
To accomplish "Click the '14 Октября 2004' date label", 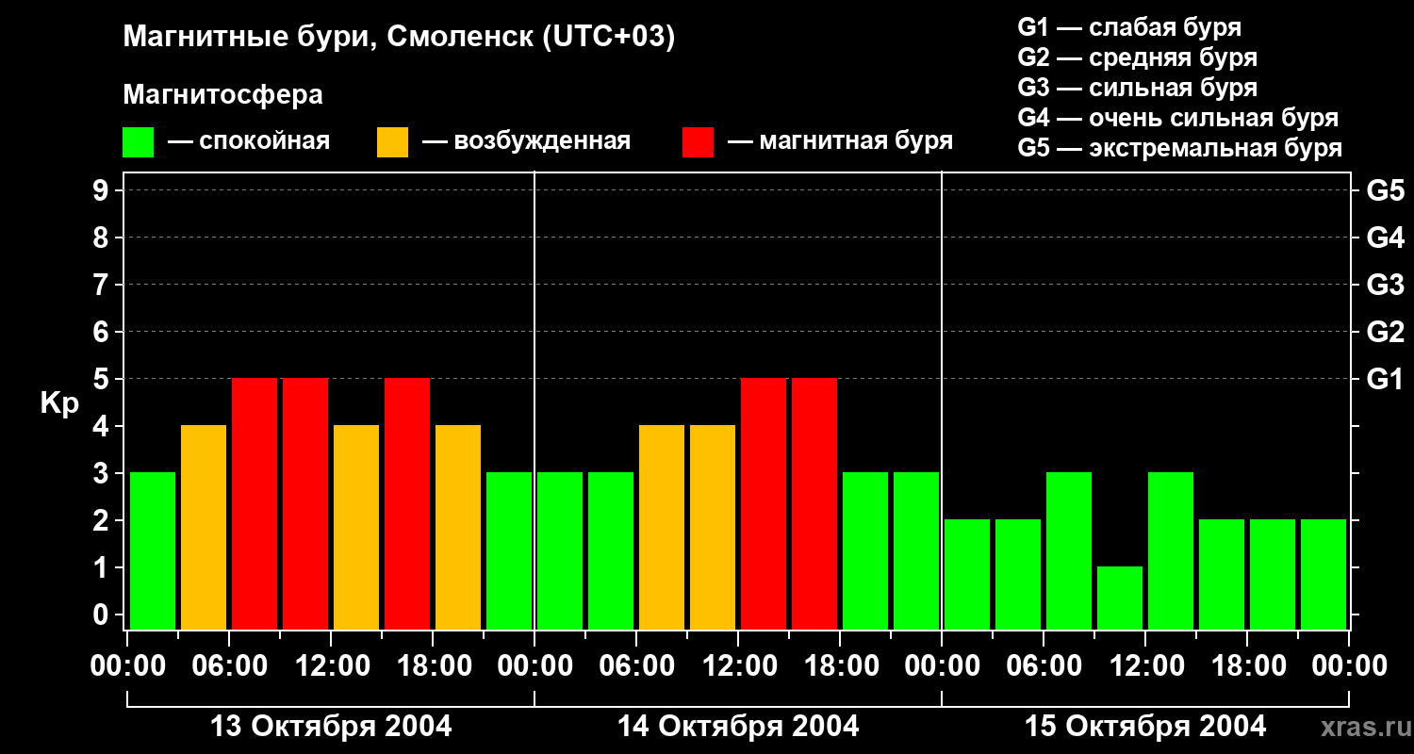I will 738,727.
